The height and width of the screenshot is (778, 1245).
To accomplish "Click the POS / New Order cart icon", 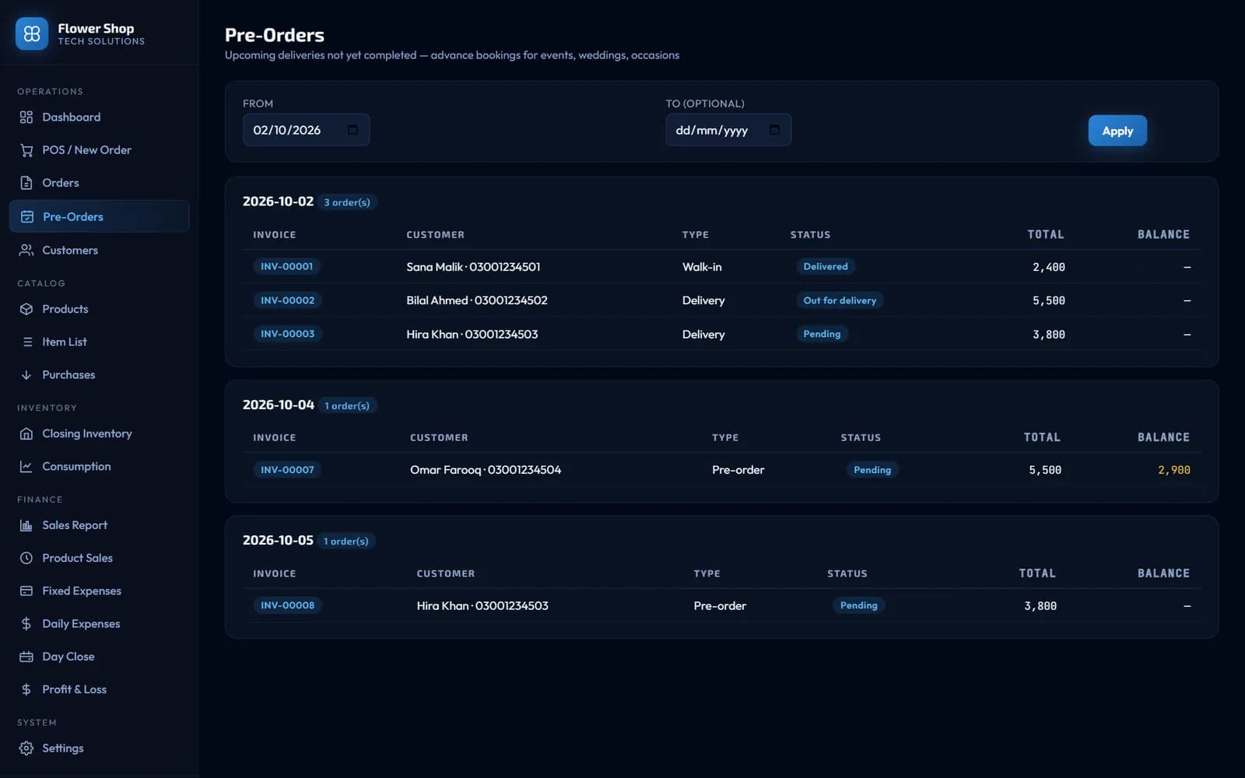I will tap(26, 150).
